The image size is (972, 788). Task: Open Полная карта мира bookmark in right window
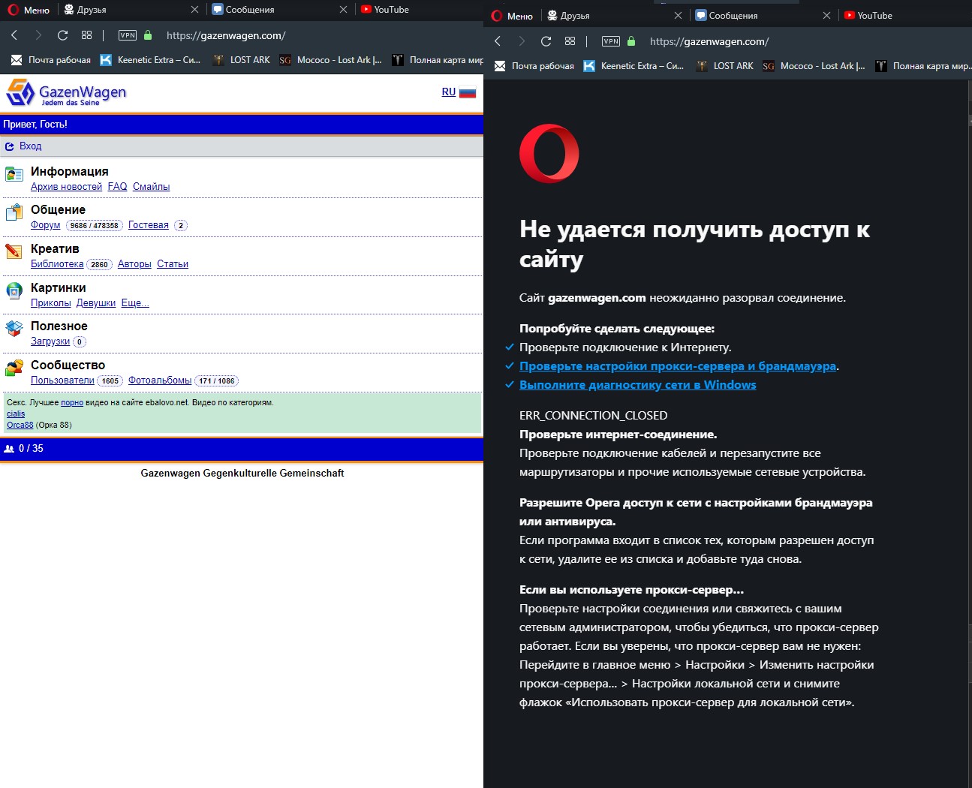[922, 66]
